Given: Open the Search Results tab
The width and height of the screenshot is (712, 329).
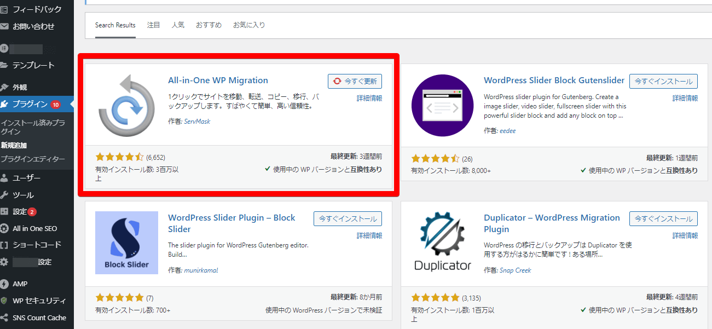Looking at the screenshot, I should (115, 25).
